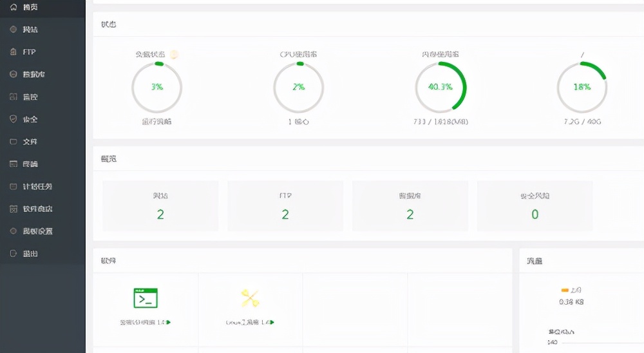Click the help dot beside load status

(174, 54)
